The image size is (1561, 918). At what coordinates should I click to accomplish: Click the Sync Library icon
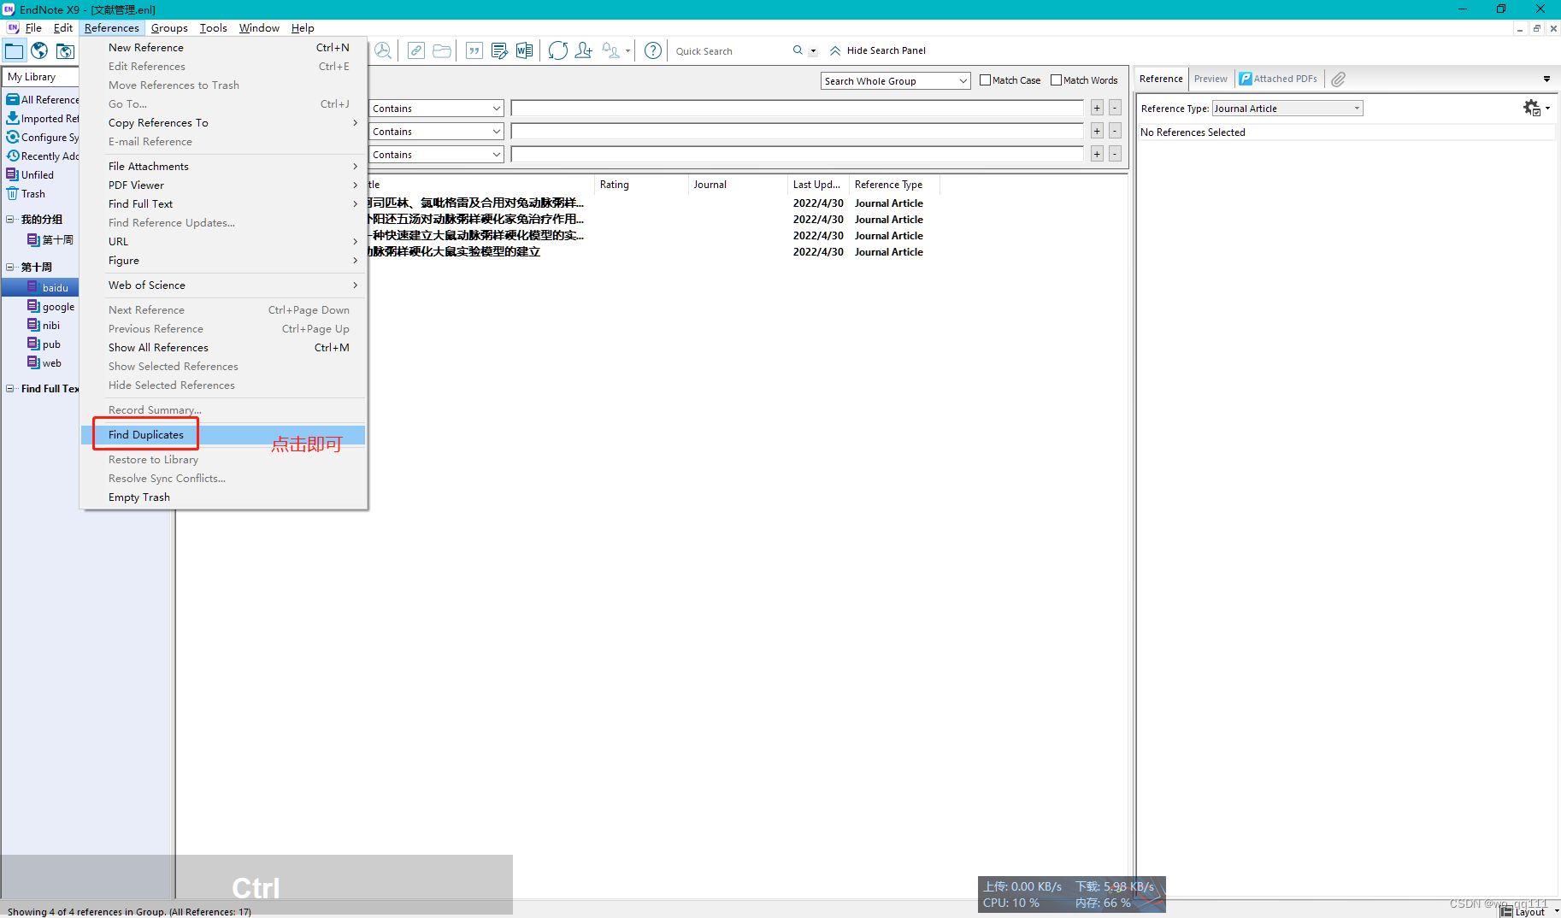[x=558, y=50]
